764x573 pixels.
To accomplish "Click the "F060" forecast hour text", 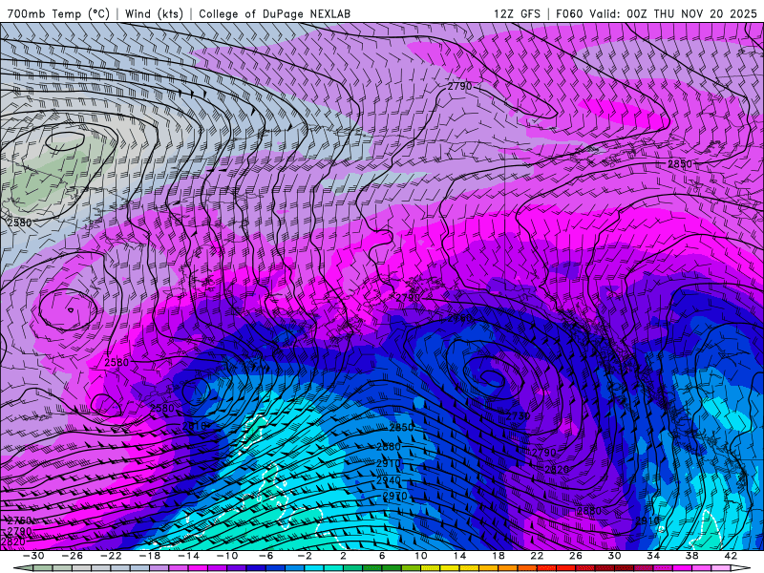I will pyautogui.click(x=569, y=13).
